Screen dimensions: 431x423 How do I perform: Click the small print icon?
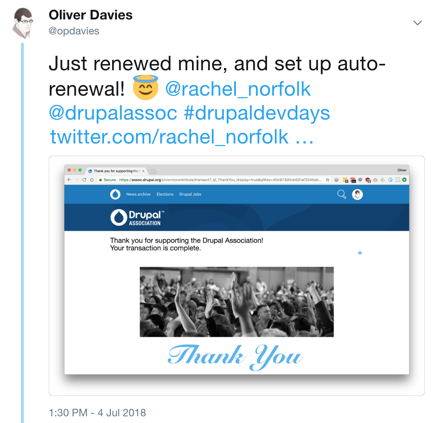360,253
